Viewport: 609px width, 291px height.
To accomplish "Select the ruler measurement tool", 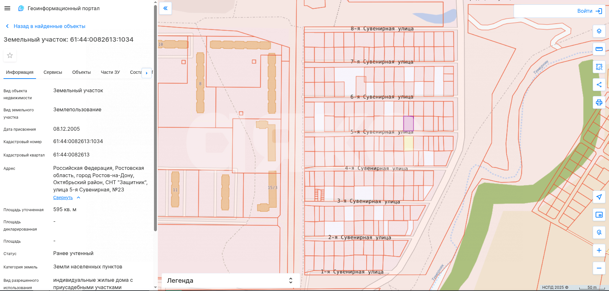I will 599,49.
